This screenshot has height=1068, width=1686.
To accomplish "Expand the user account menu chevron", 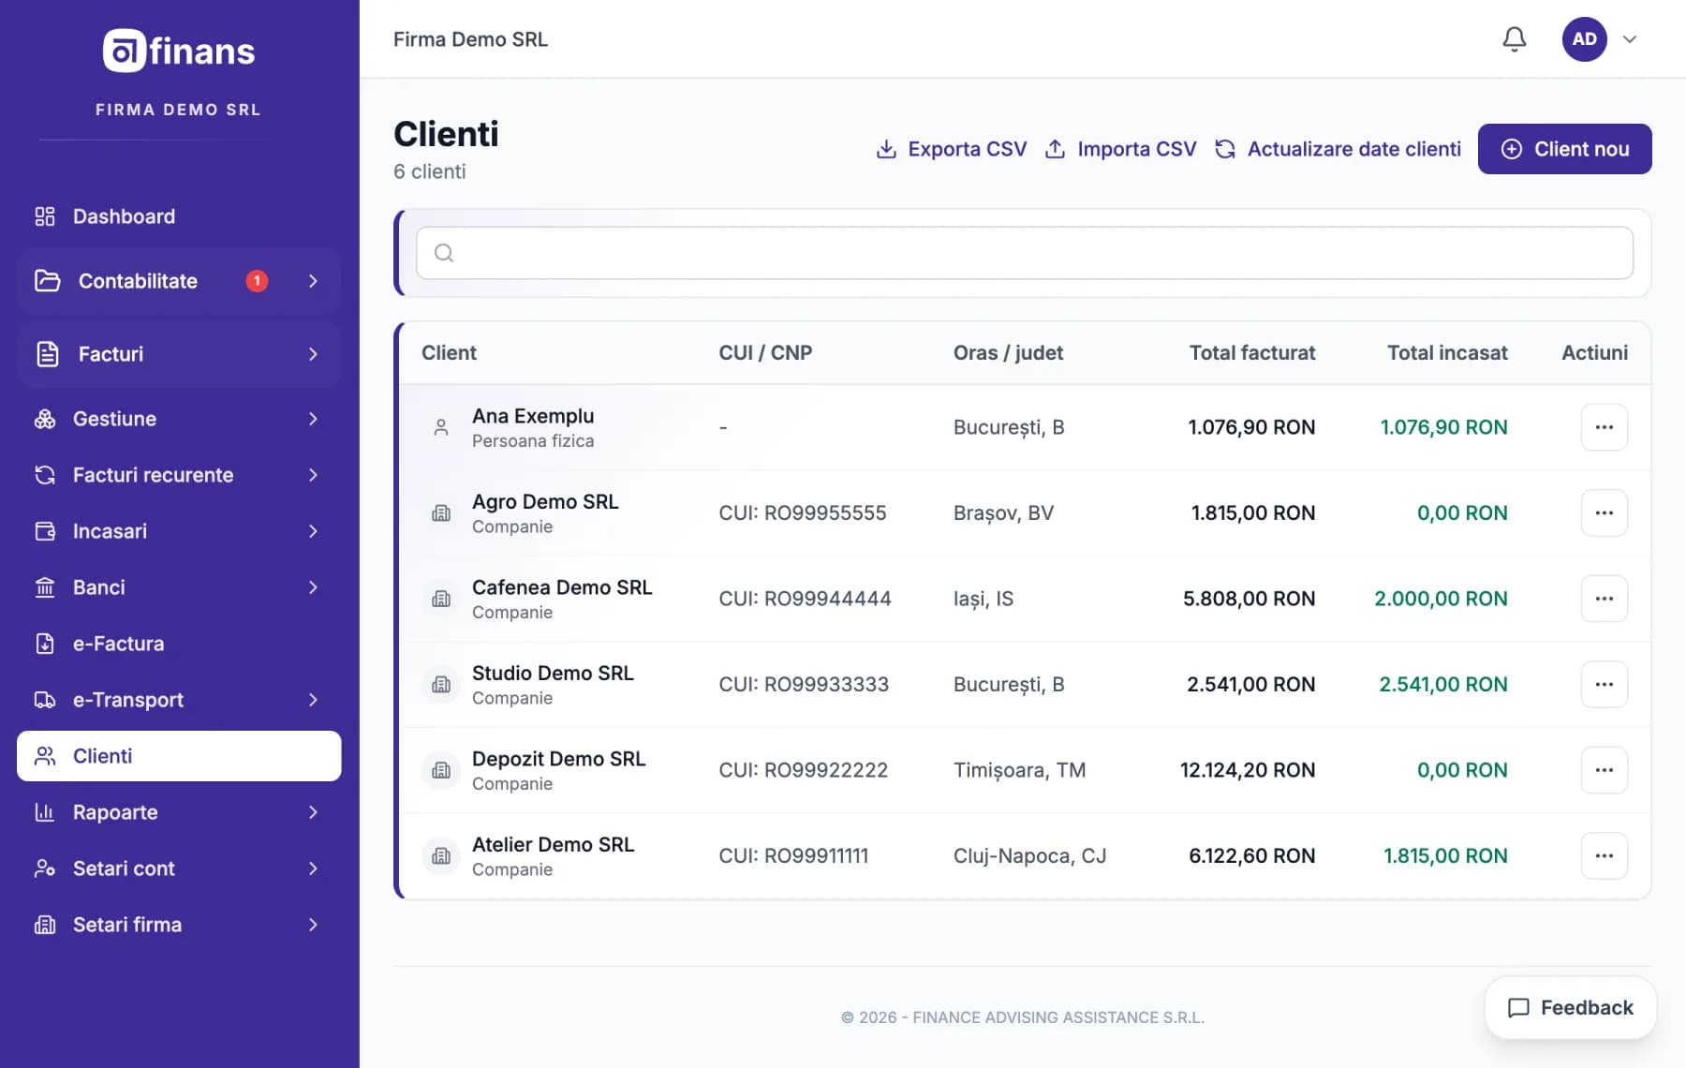I will click(x=1630, y=39).
